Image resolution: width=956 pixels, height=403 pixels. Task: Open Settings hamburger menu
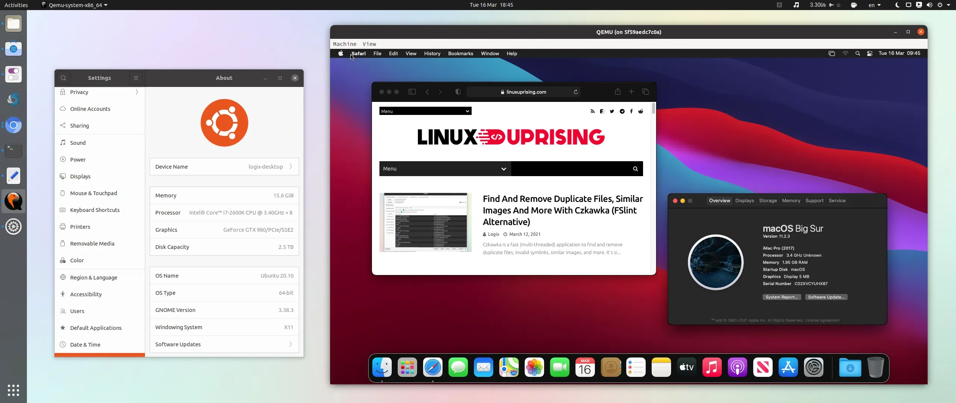[136, 78]
